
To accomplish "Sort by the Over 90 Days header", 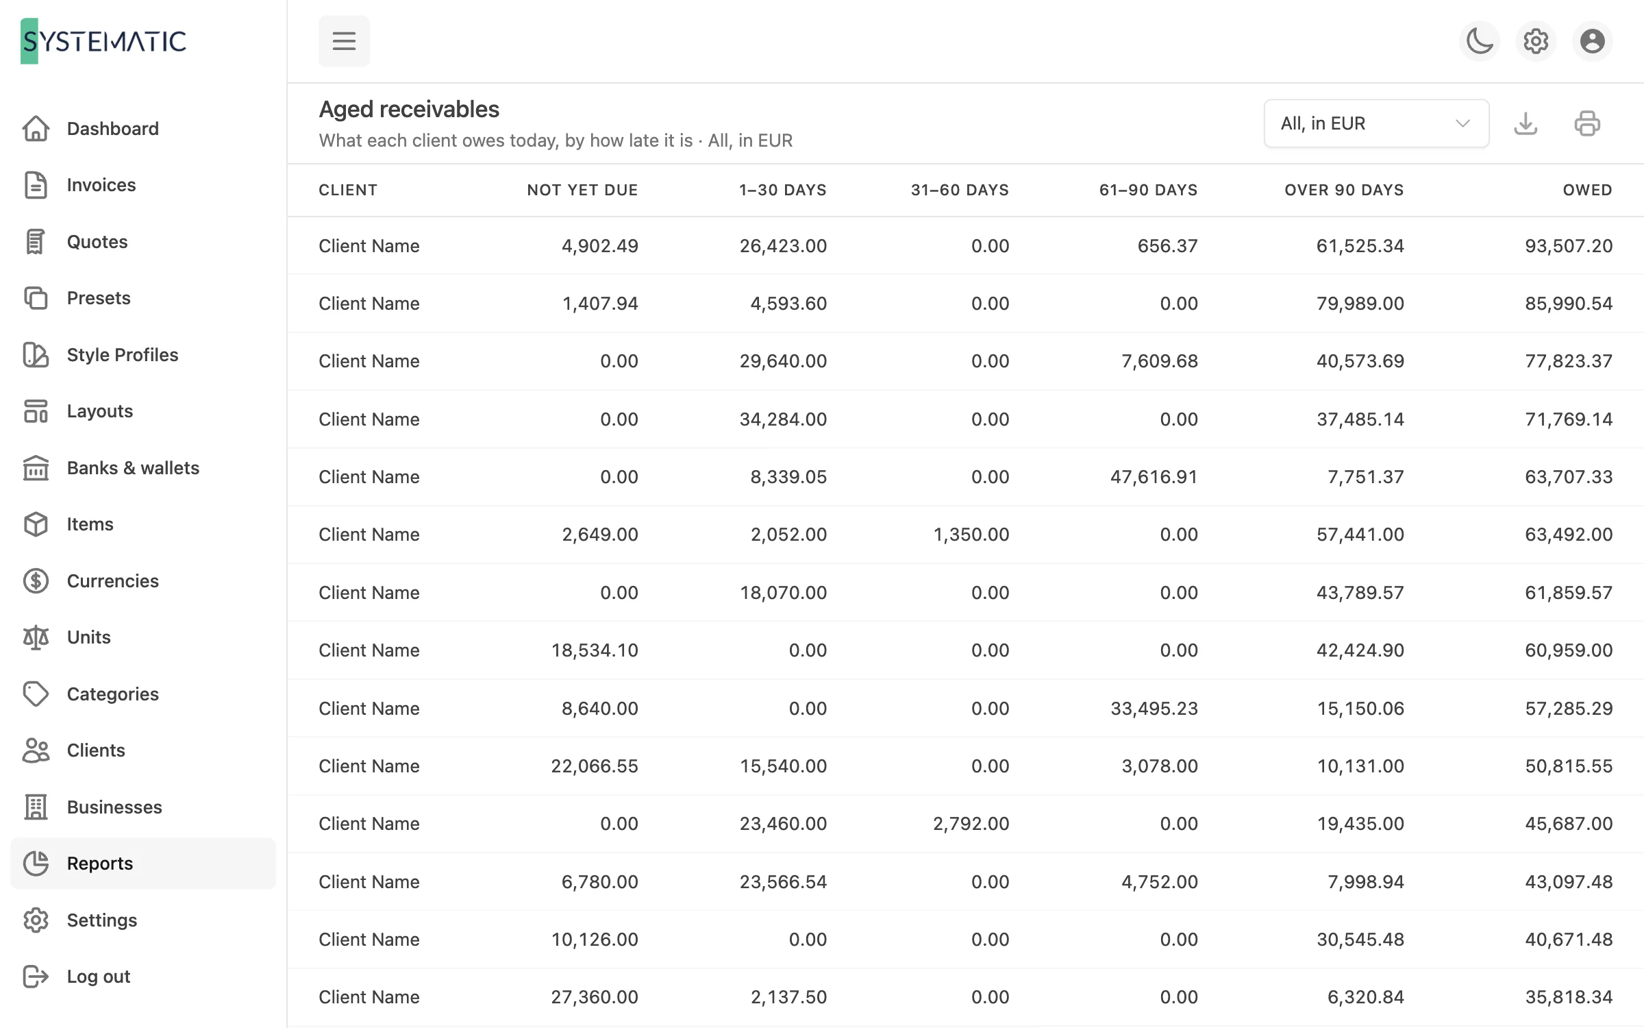I will click(1344, 190).
